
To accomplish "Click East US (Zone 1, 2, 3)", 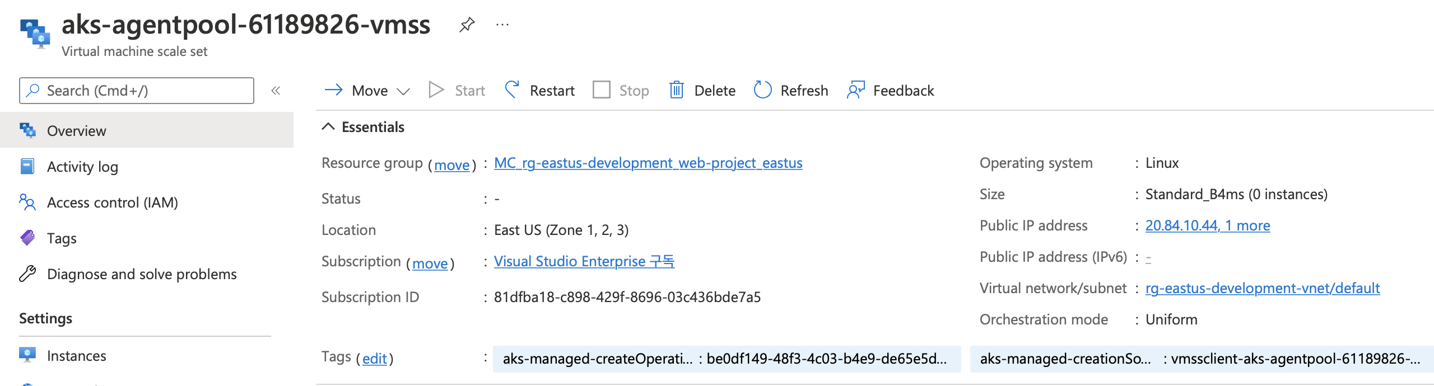I will pos(561,230).
